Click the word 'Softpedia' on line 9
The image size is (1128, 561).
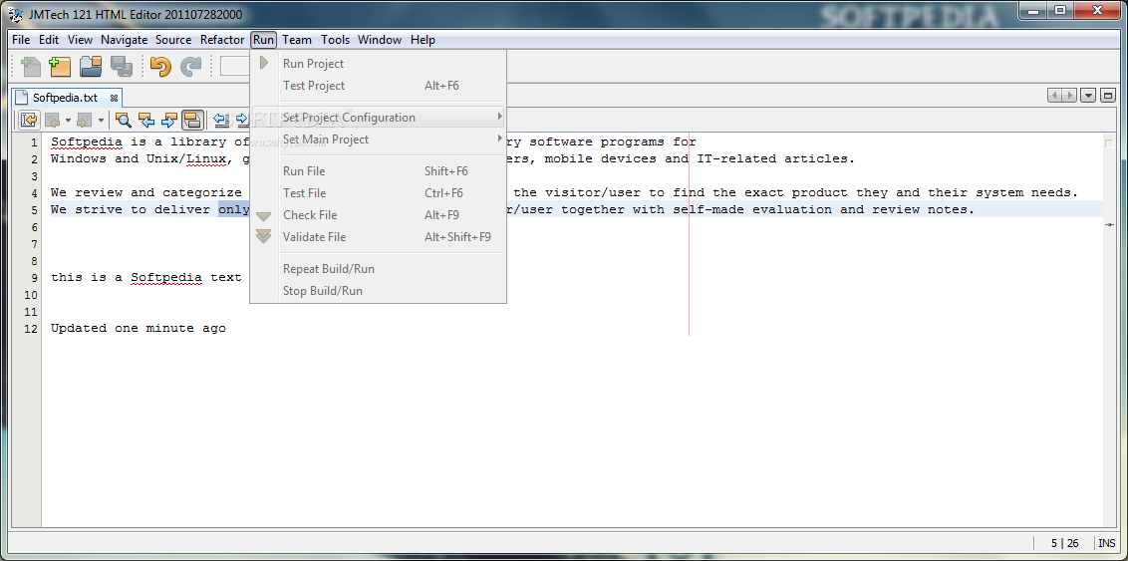pos(166,278)
